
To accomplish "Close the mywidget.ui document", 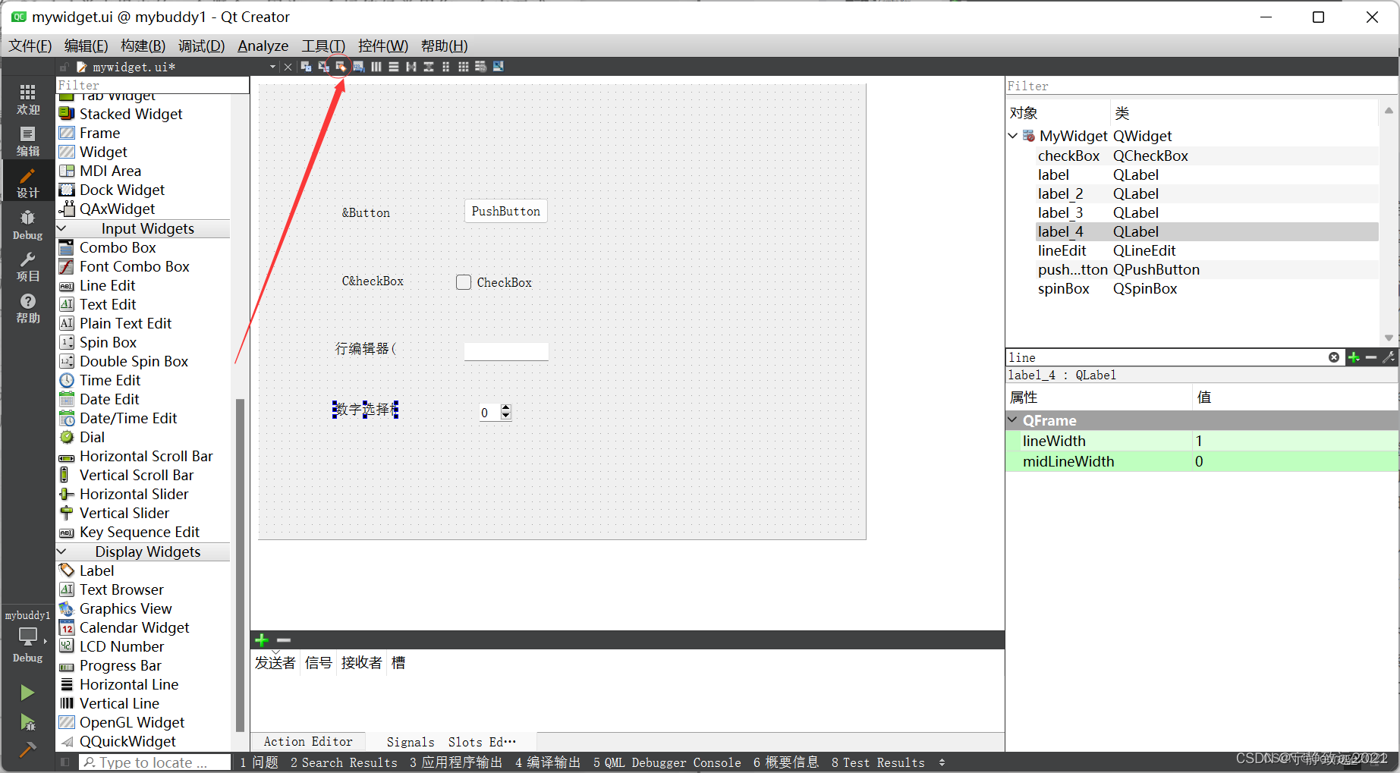I will tap(288, 68).
